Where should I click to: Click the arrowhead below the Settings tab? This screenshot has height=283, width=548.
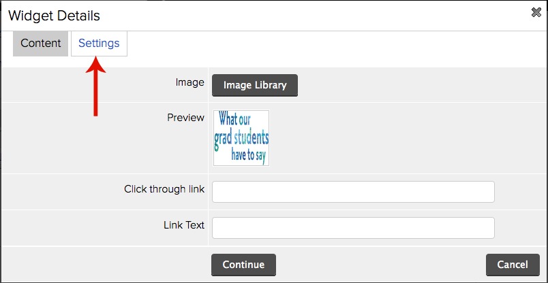click(x=95, y=65)
